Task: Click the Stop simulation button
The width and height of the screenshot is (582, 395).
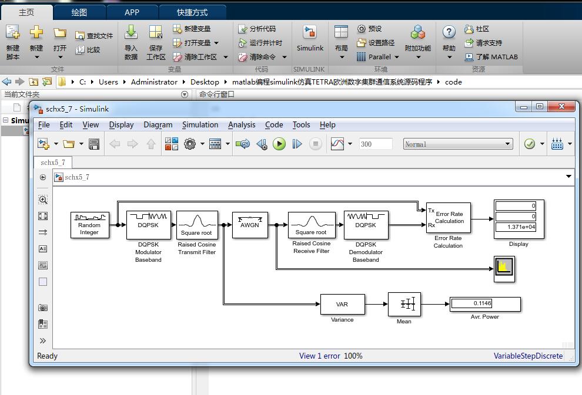Action: tap(316, 144)
